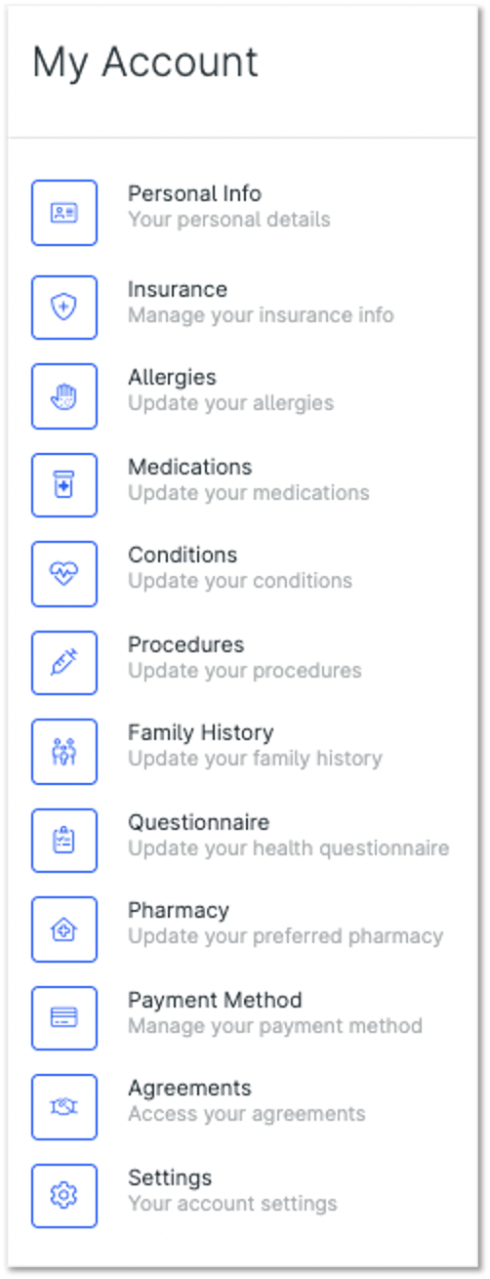
Task: Open 'Update your preferred pharmacy' link
Action: point(285,937)
